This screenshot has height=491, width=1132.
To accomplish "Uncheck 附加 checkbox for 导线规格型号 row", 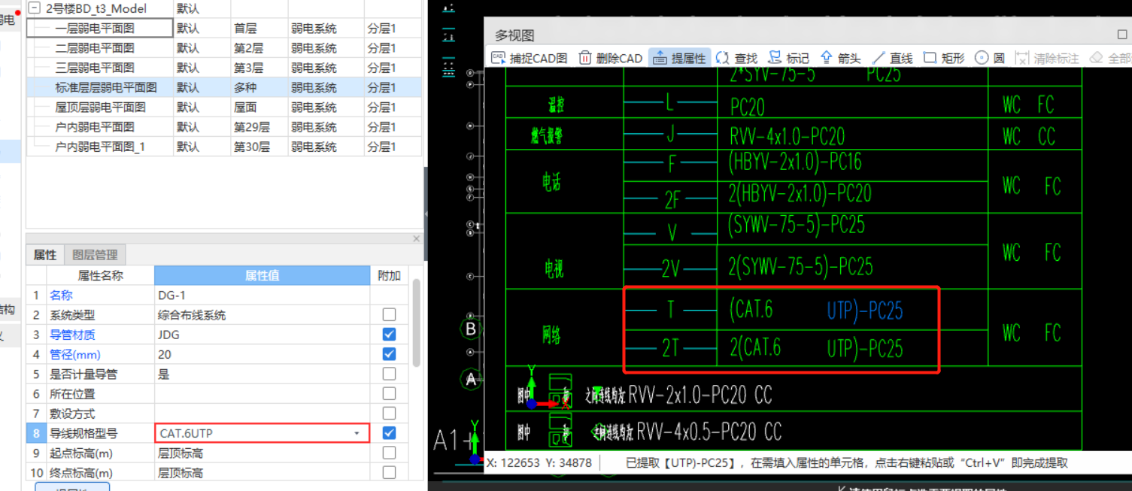I will 389,433.
